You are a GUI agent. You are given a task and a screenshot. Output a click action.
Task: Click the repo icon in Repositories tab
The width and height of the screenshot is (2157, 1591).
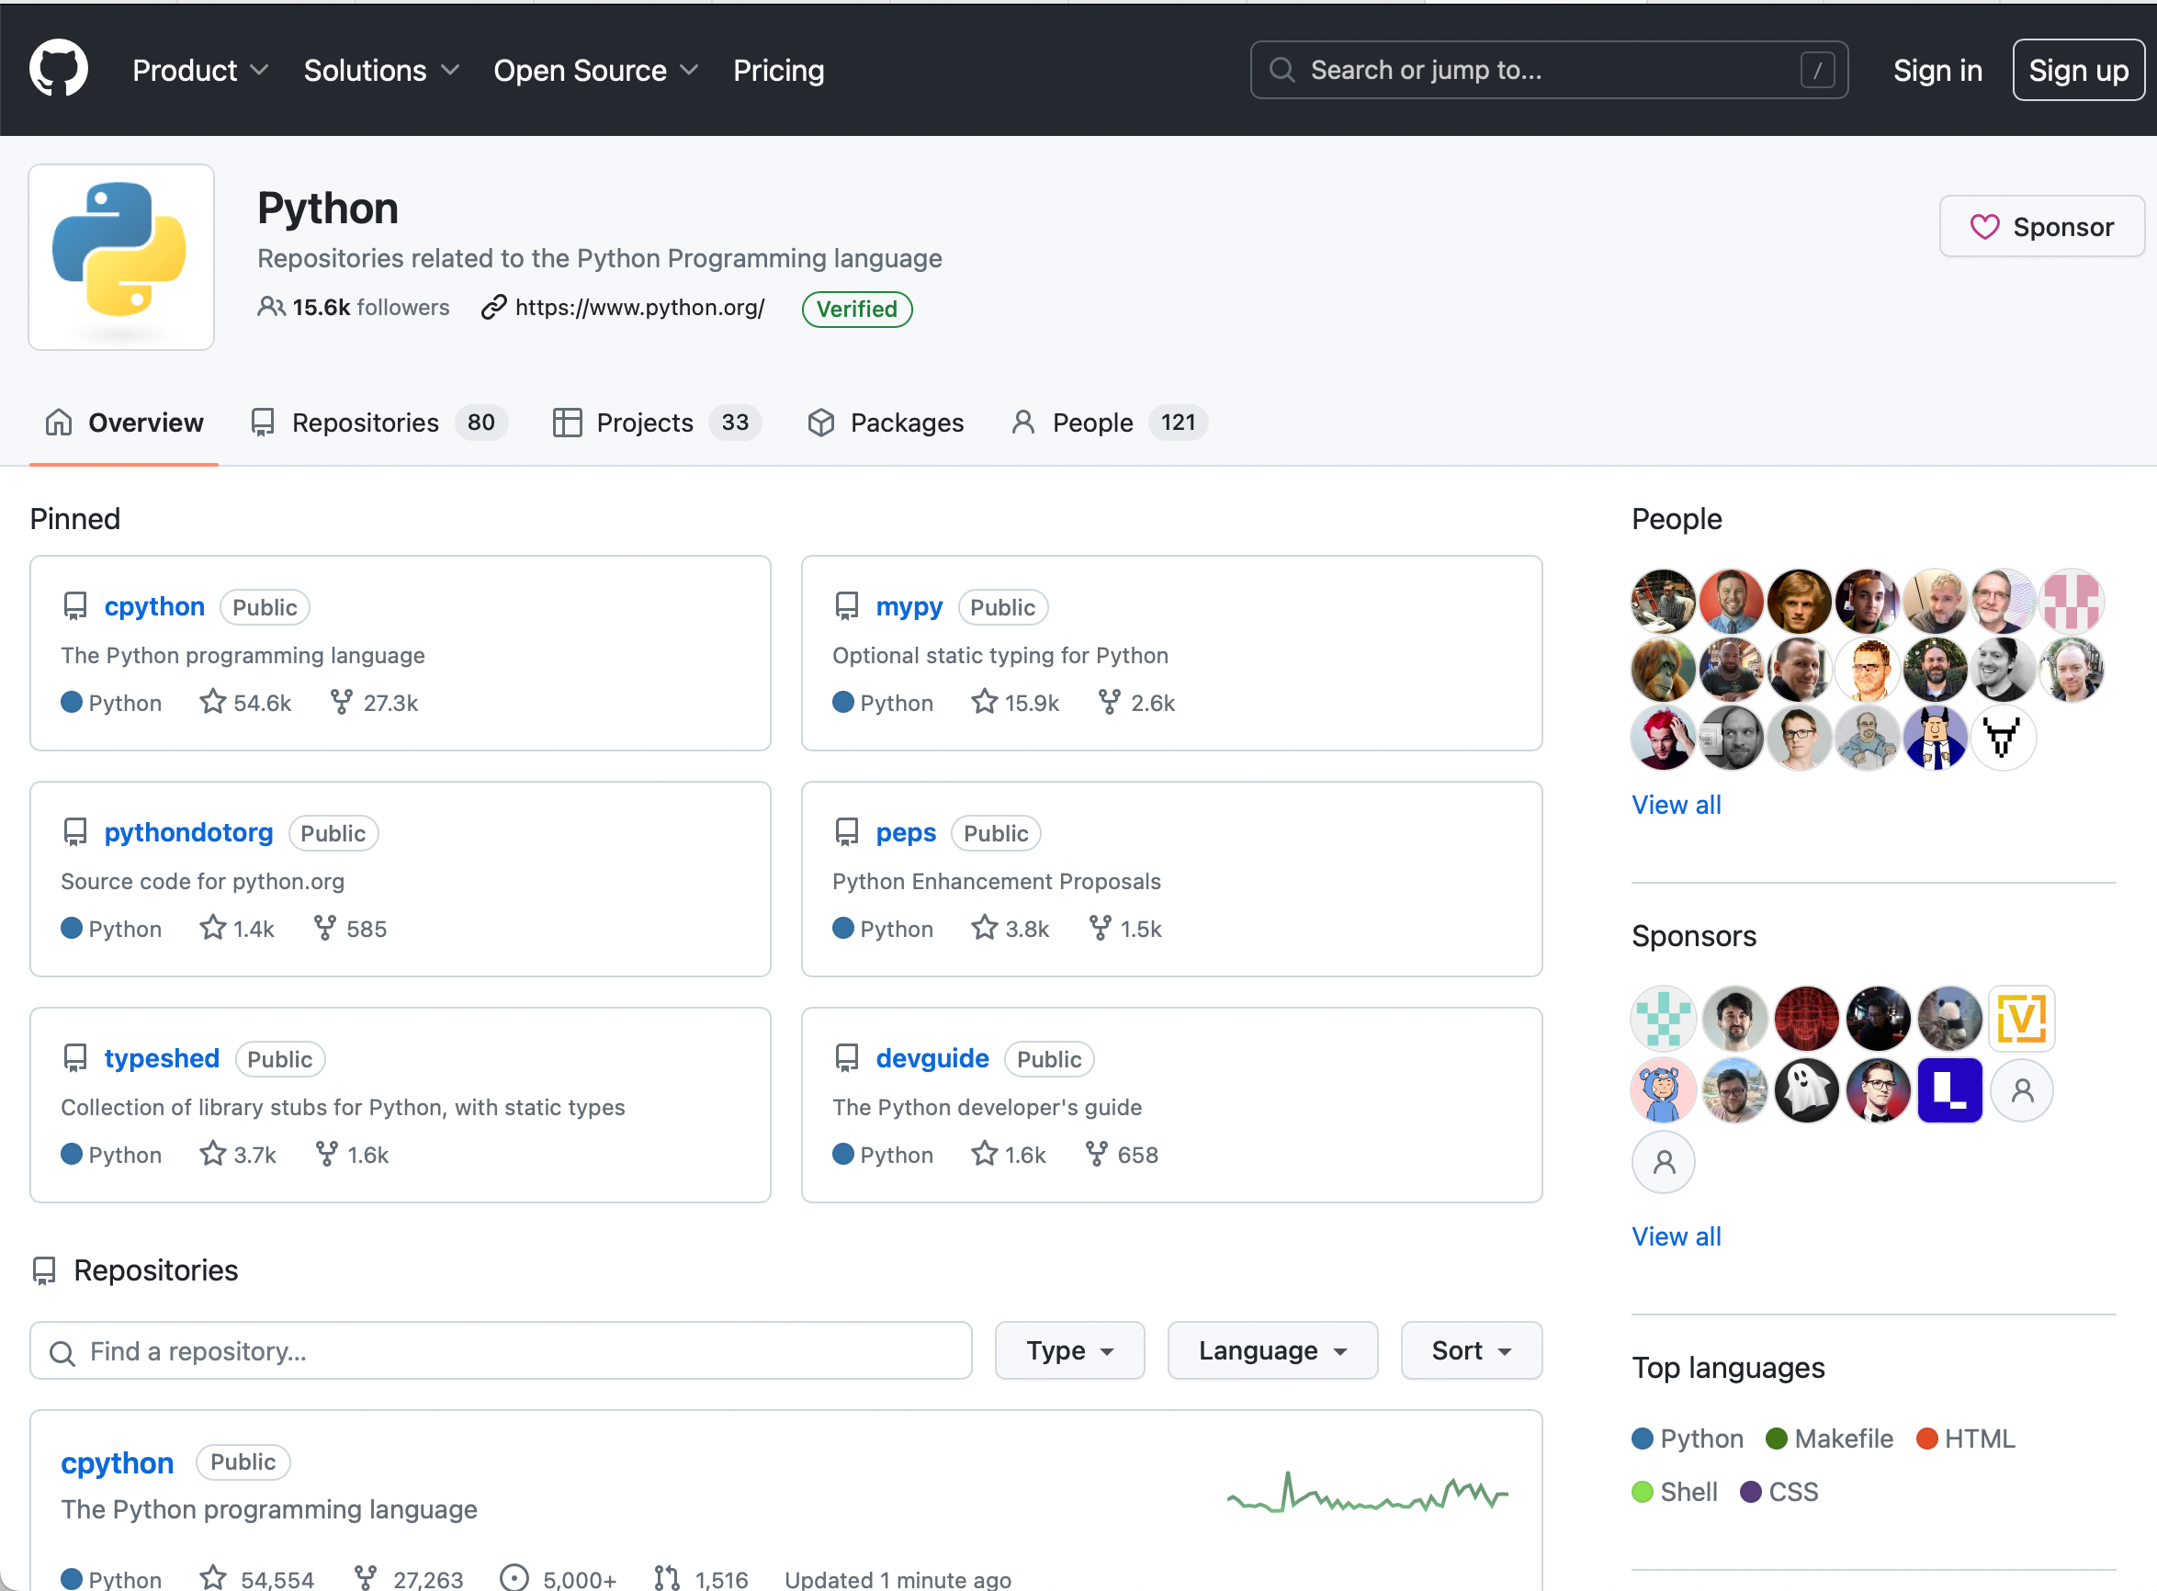[262, 422]
